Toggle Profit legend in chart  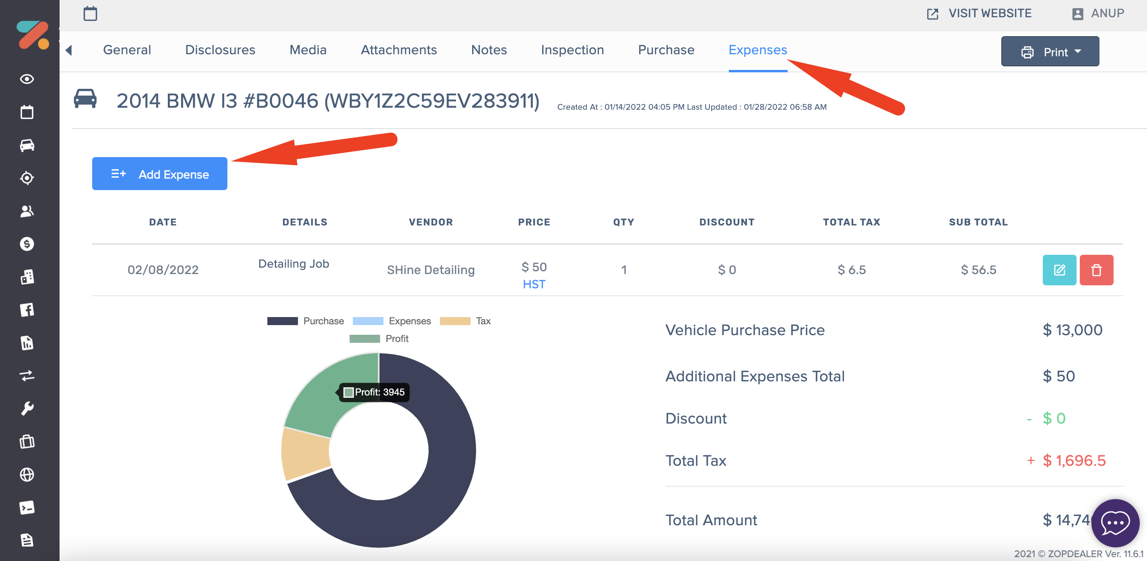pos(379,339)
